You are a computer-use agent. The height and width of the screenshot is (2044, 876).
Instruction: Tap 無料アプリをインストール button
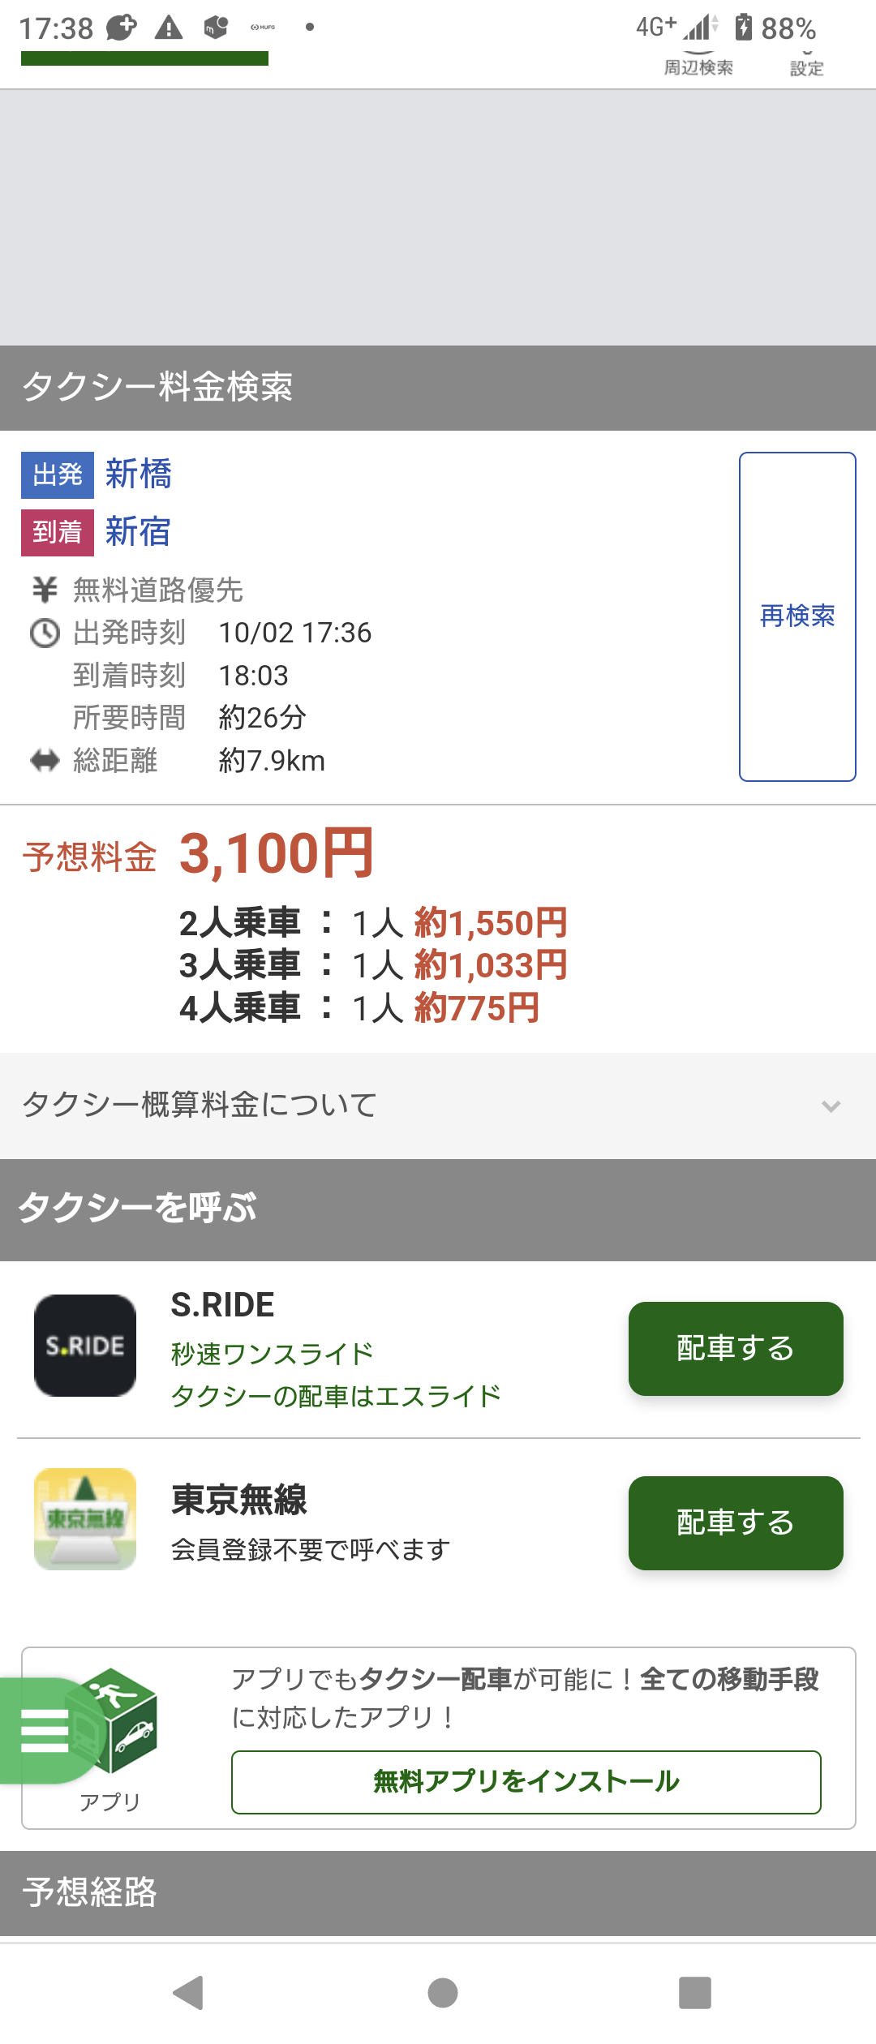[526, 1781]
